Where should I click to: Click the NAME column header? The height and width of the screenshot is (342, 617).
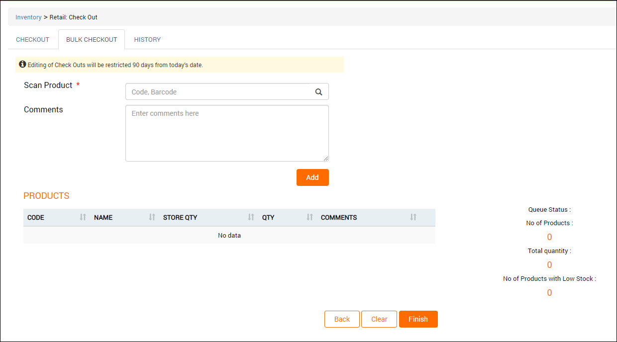tap(124, 217)
